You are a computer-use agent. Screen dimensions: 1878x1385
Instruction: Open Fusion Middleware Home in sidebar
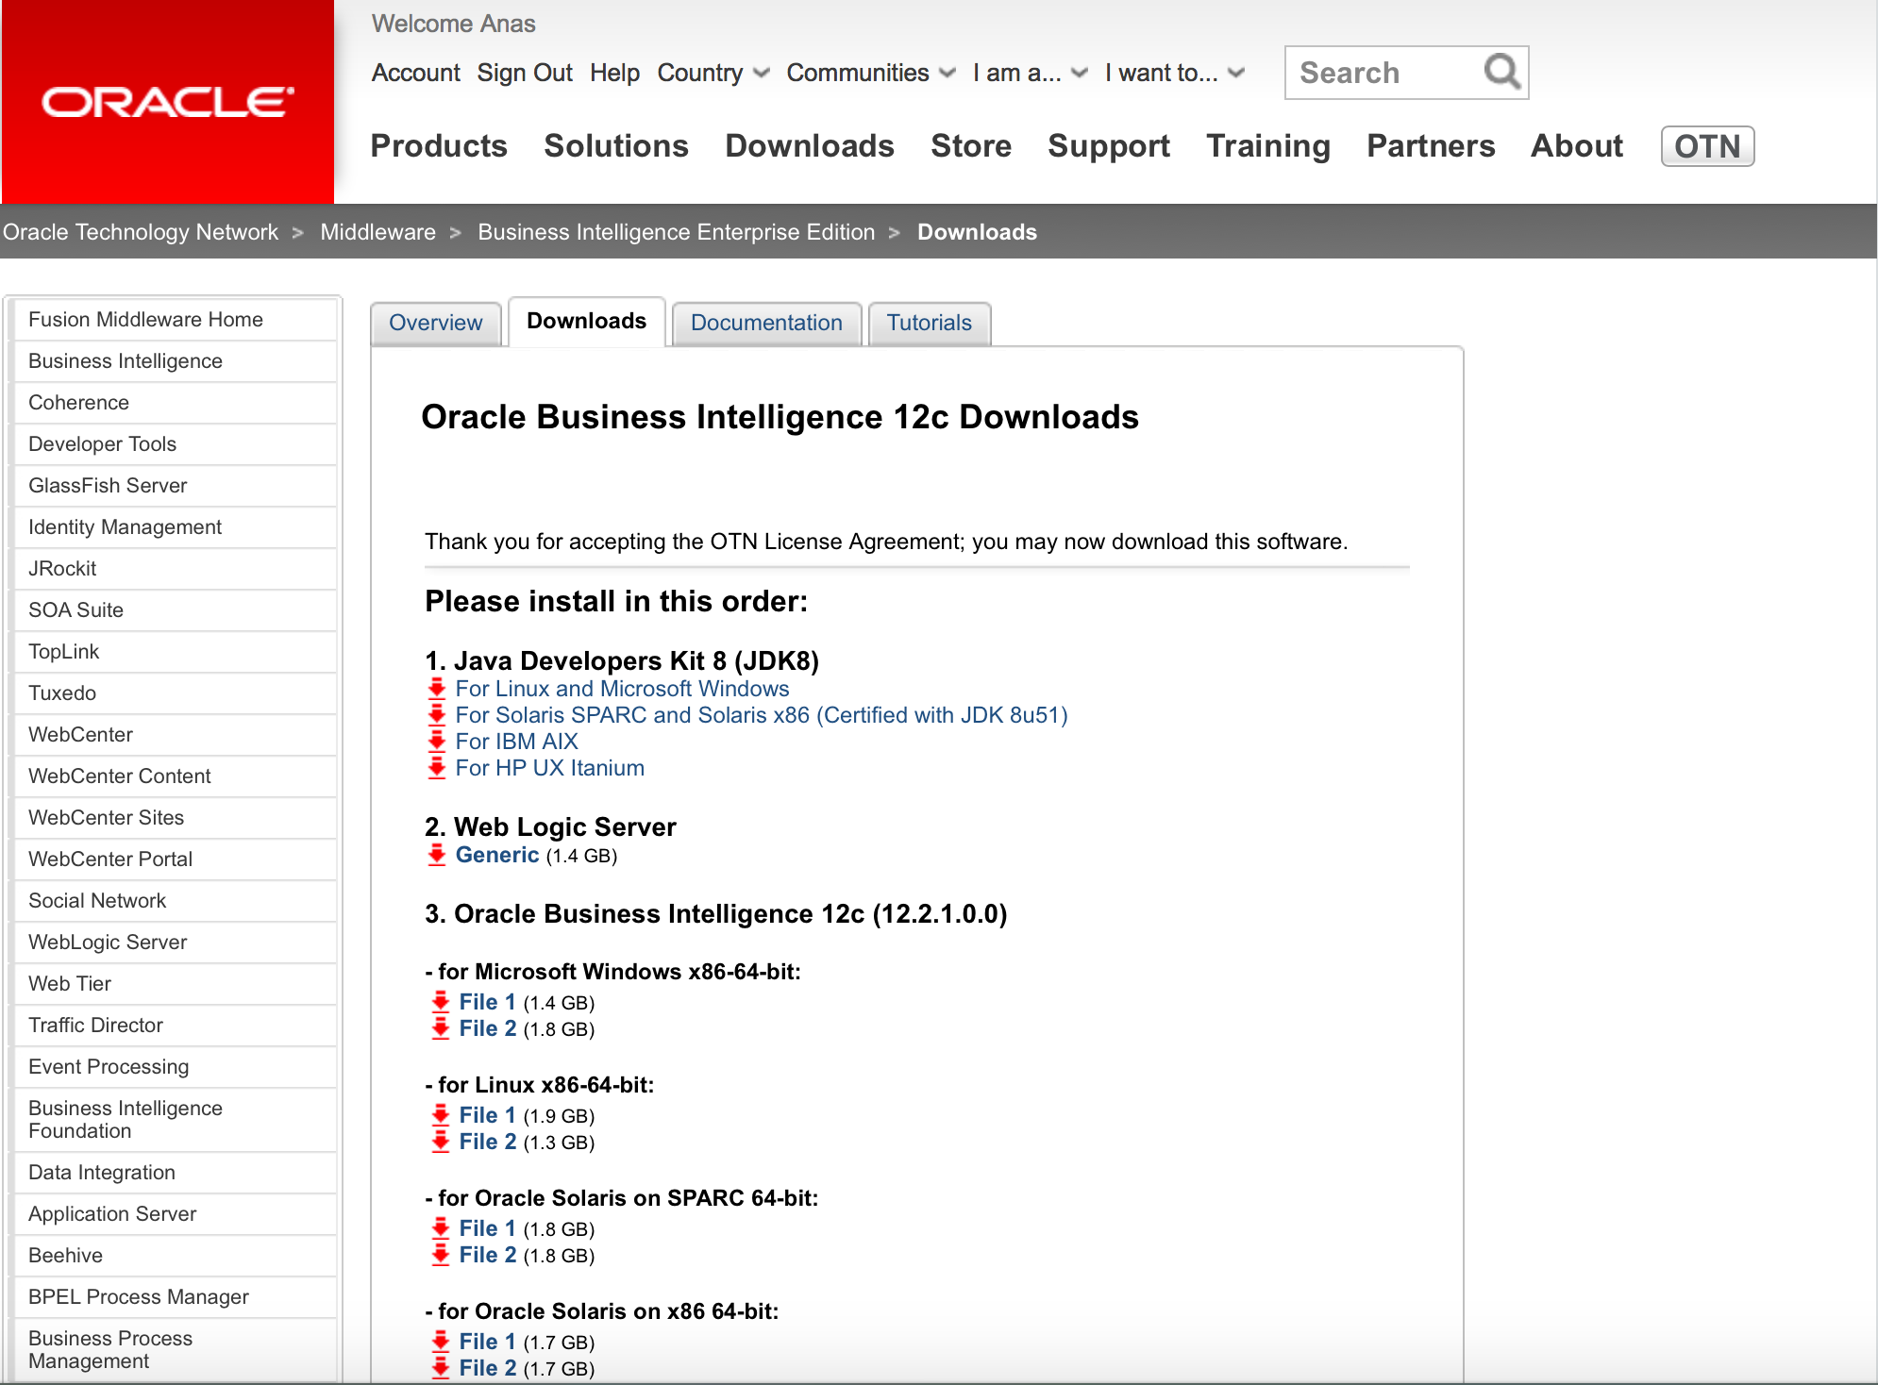coord(176,320)
